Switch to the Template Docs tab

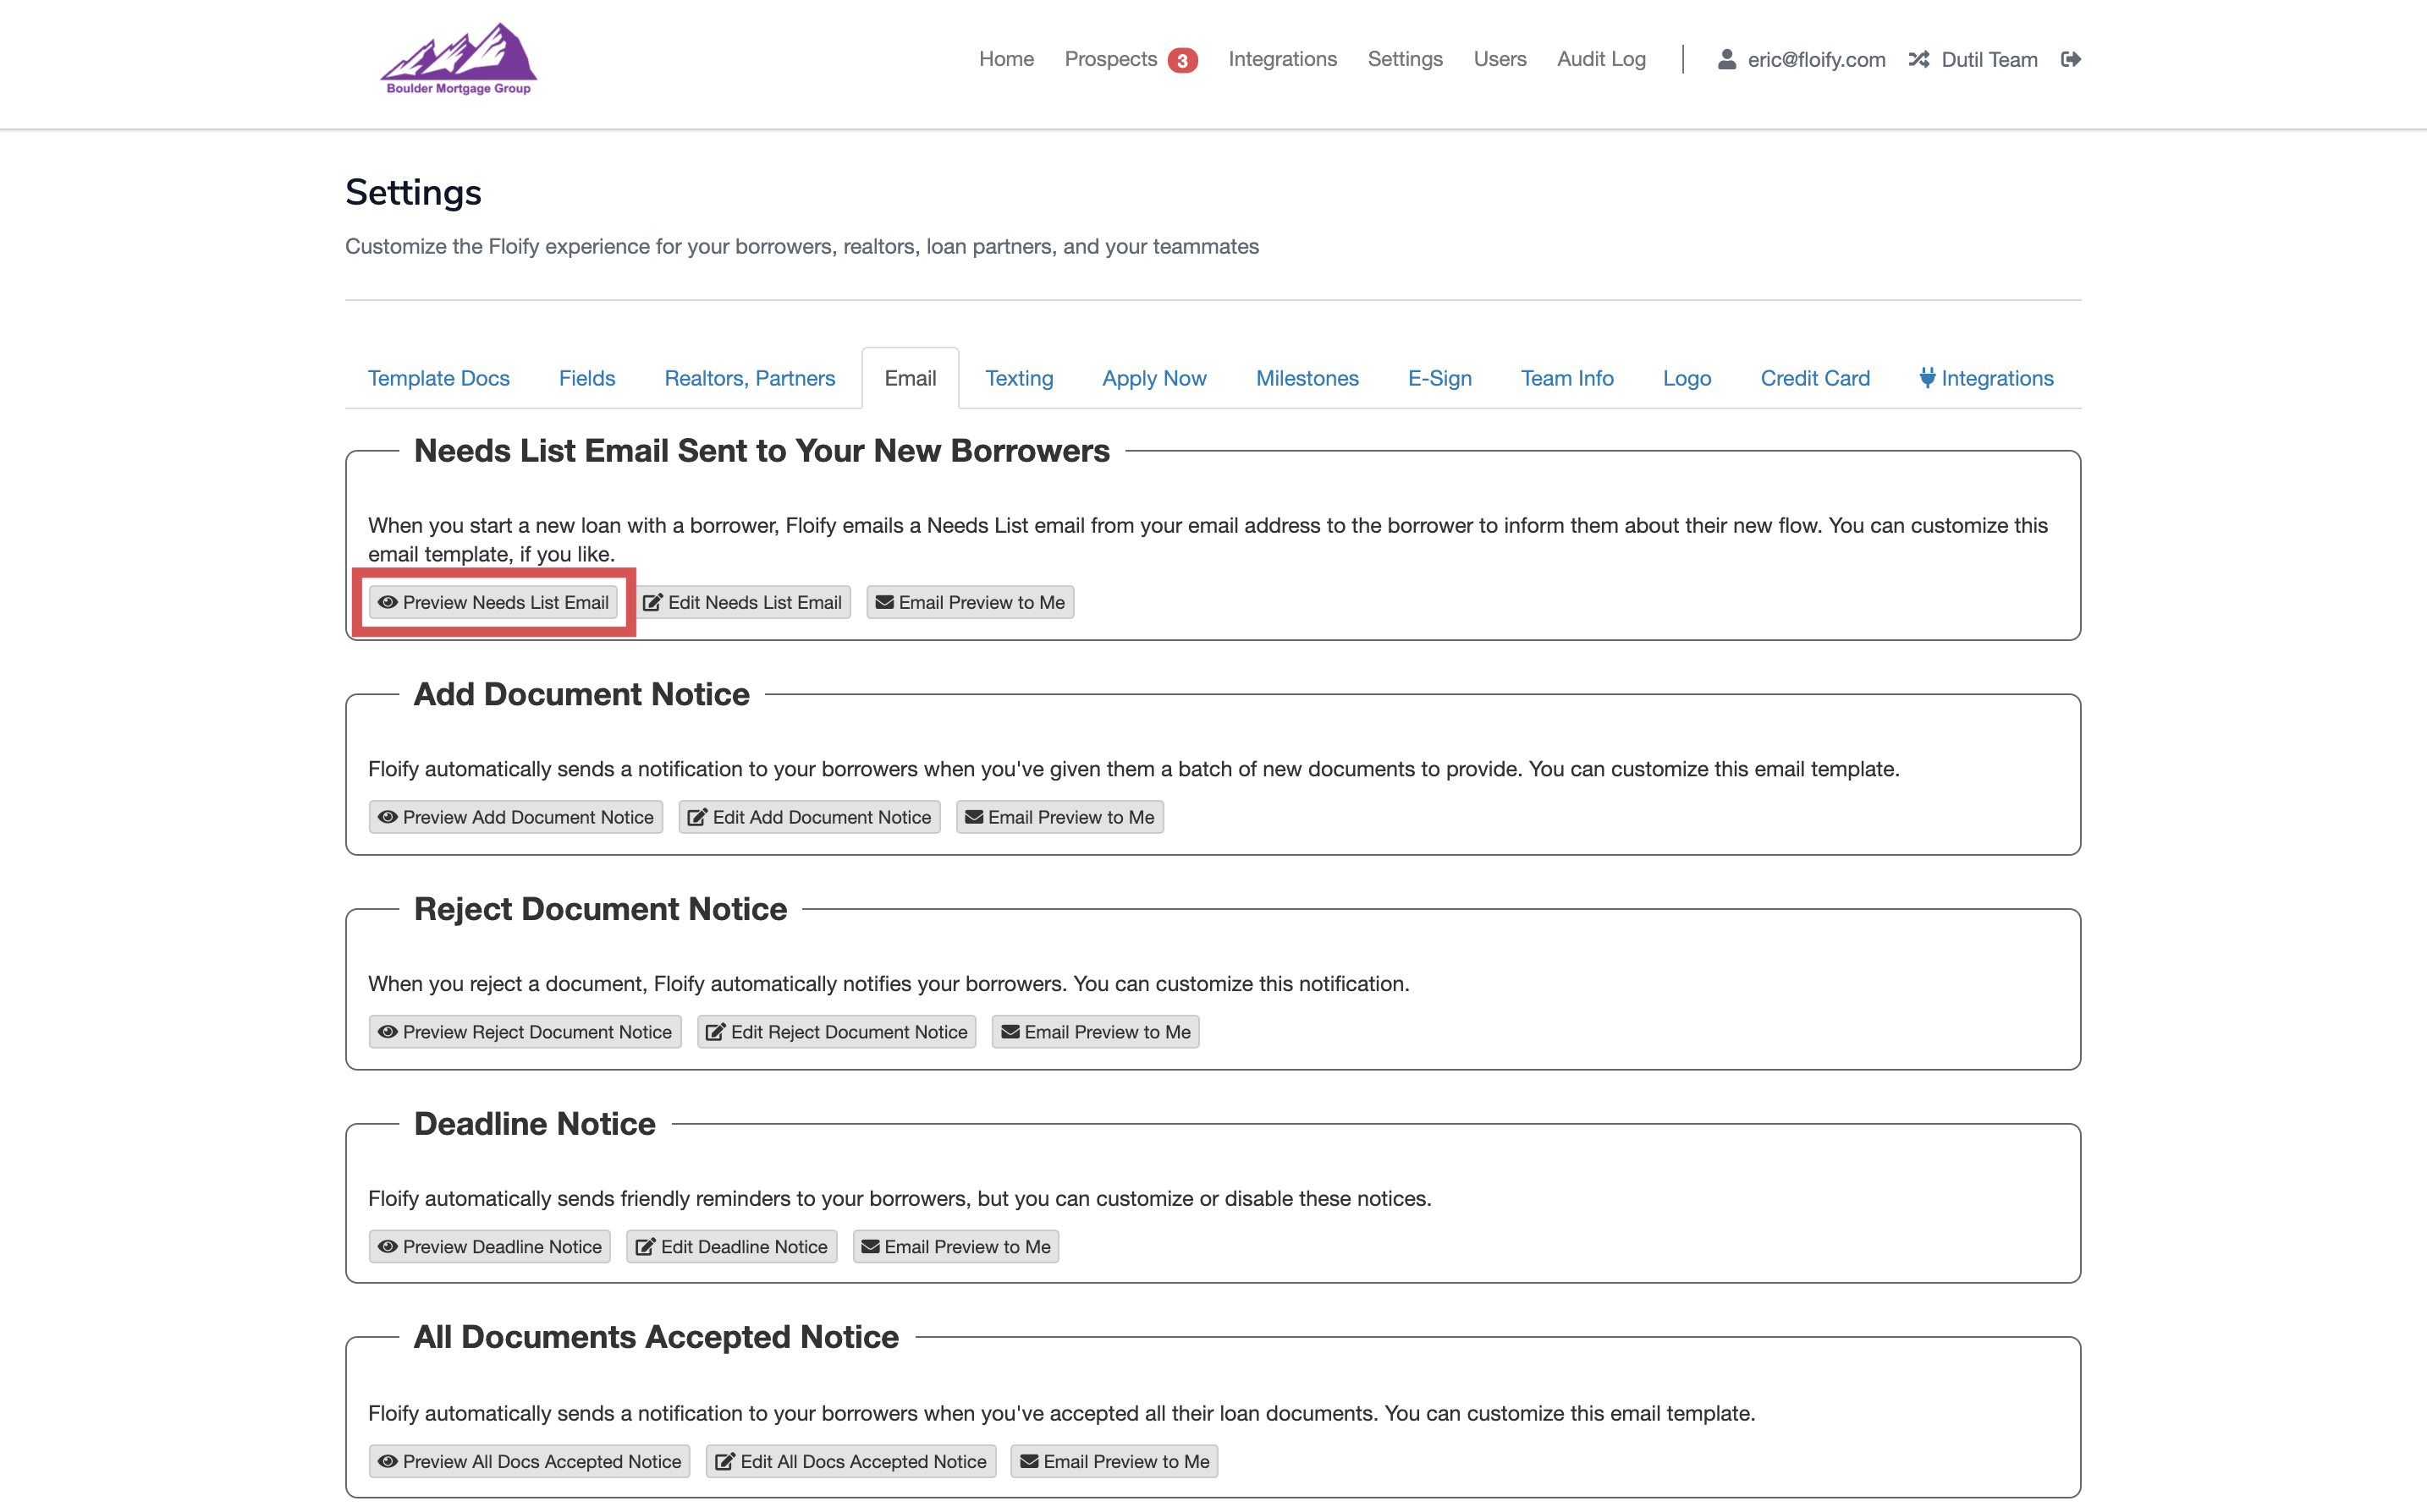click(x=438, y=378)
